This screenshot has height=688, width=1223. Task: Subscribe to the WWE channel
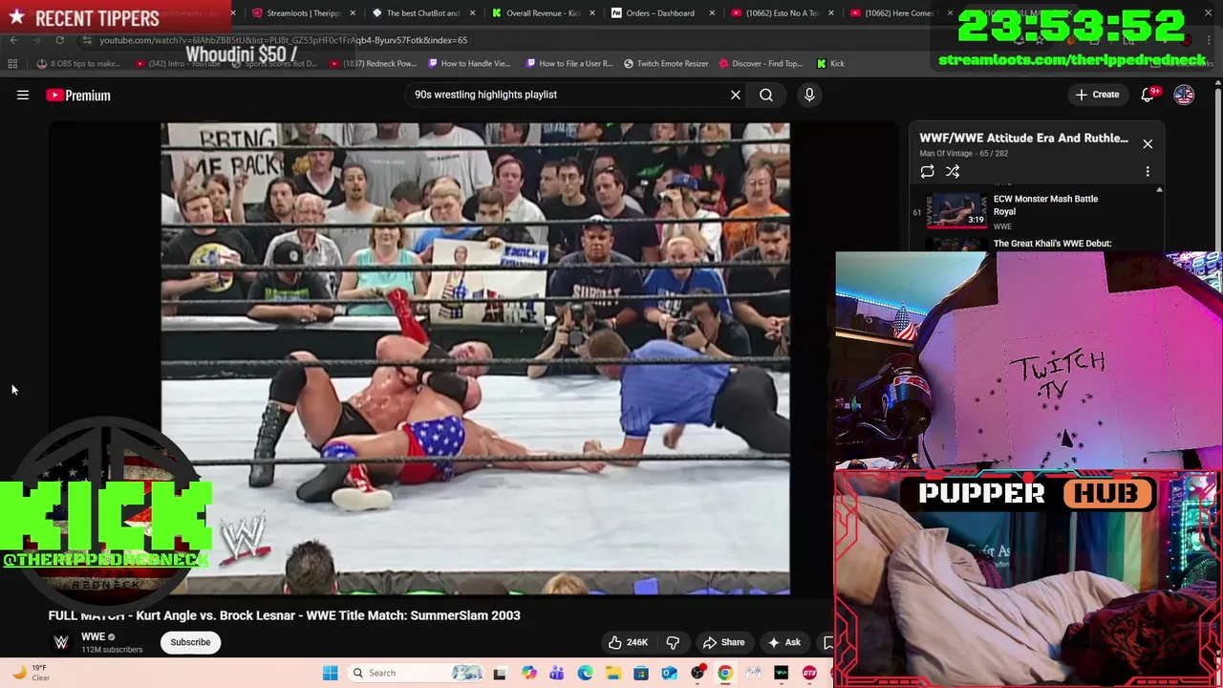click(190, 642)
